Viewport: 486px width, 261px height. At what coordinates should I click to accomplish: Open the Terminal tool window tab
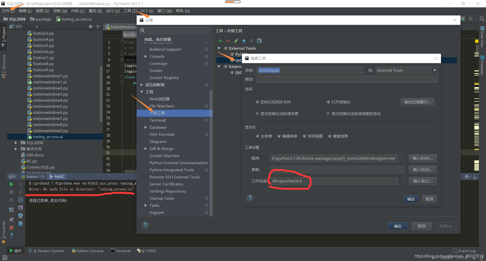[121, 251]
